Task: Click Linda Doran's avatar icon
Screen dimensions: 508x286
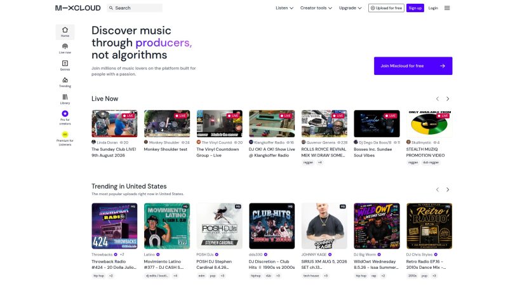Action: click(x=93, y=142)
